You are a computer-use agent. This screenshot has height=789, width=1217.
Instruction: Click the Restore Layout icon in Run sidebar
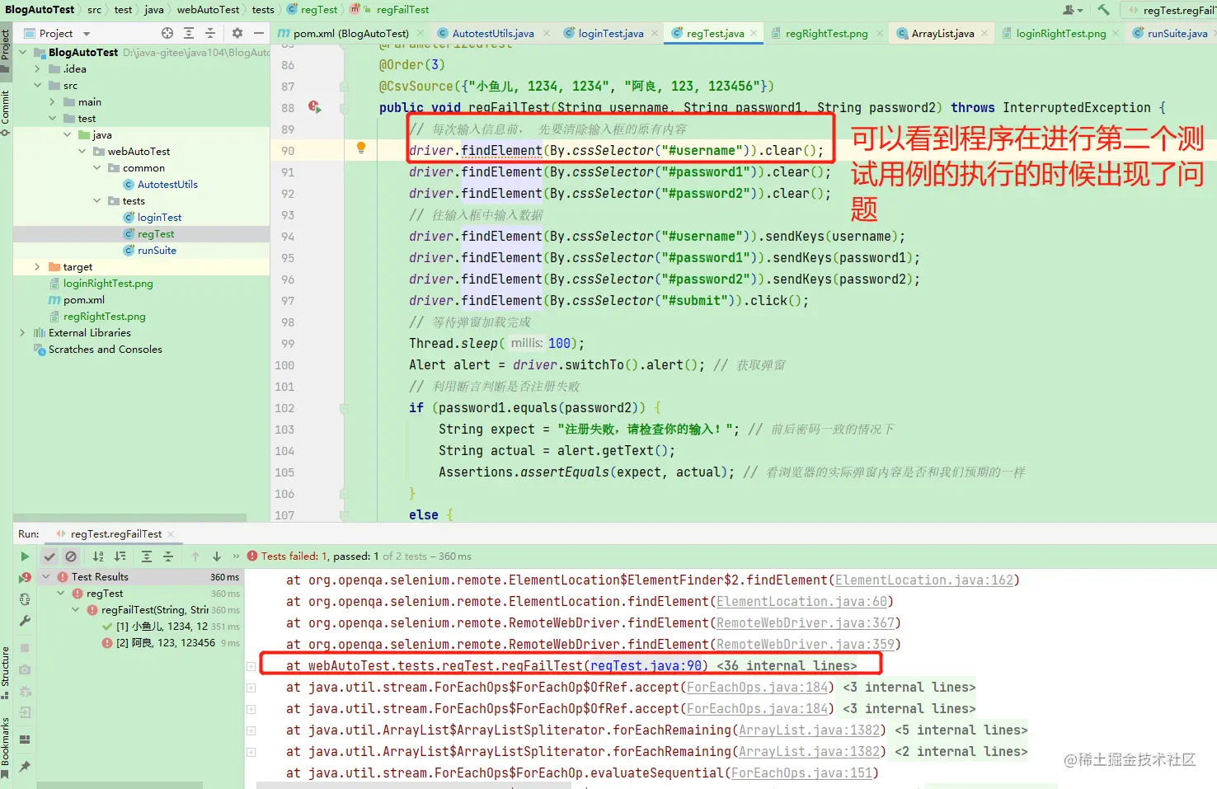pos(25,739)
